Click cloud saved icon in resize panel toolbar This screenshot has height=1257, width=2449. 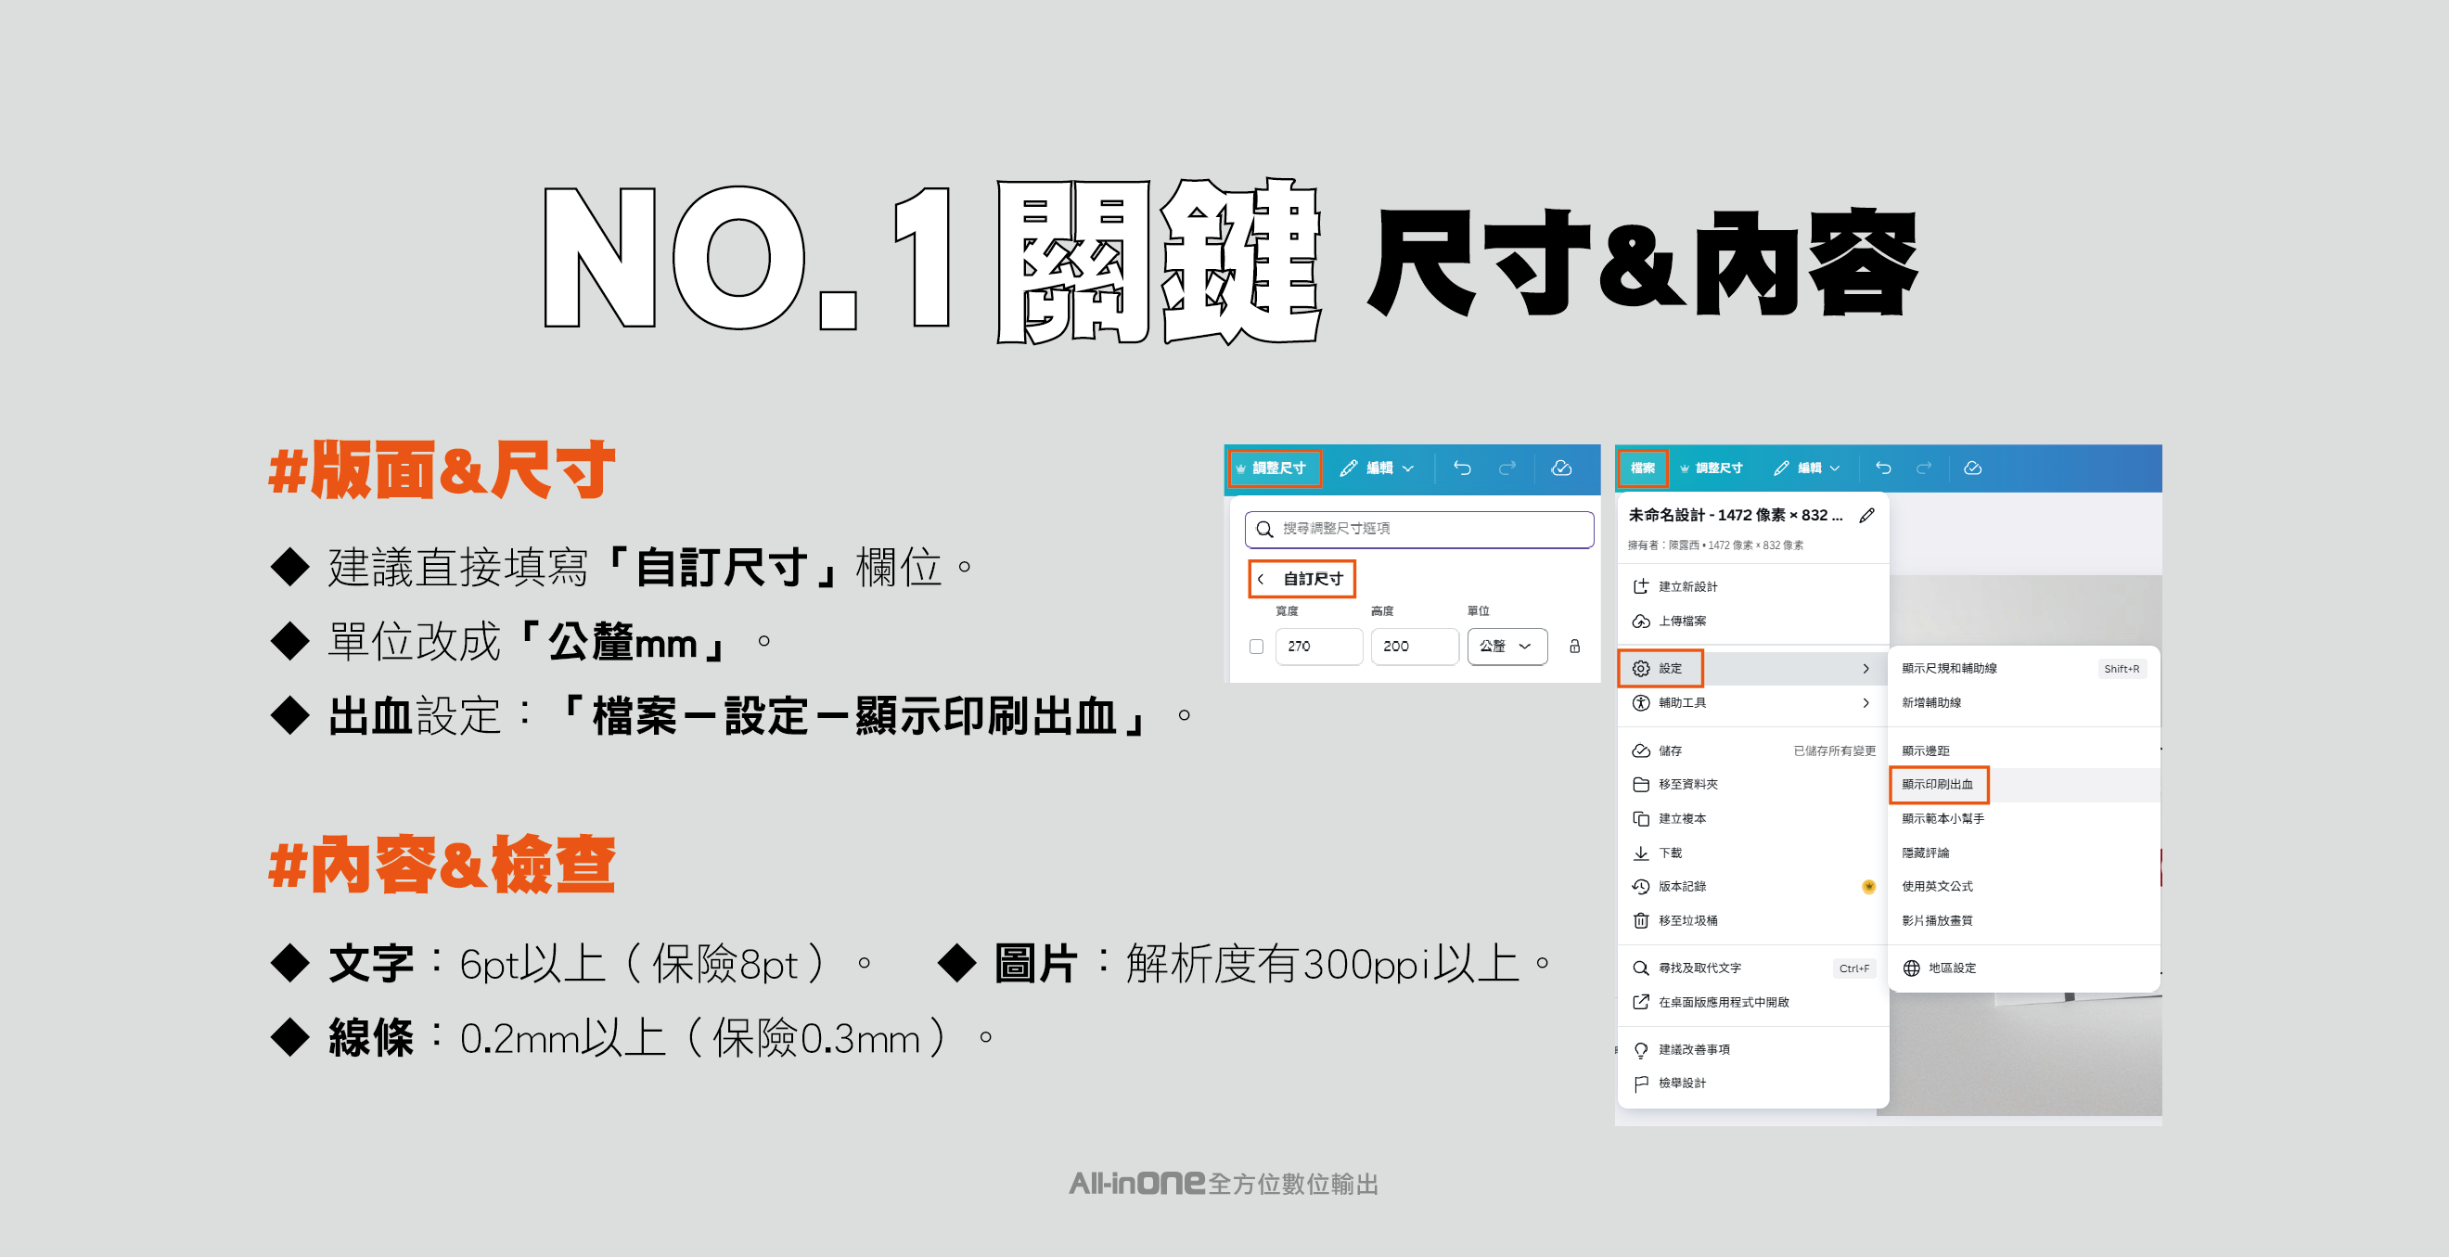pyautogui.click(x=1561, y=468)
